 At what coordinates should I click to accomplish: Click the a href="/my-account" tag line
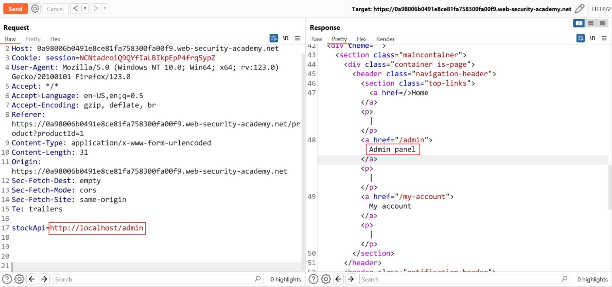click(x=407, y=197)
